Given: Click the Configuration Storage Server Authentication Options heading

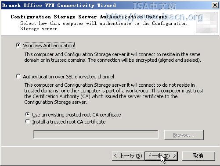Looking at the screenshot, I should 89,17.
